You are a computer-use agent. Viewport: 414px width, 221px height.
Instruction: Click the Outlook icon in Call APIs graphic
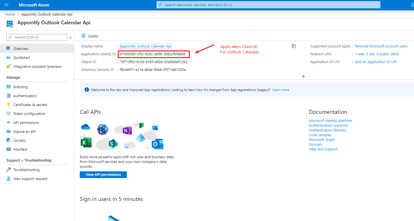157,144
